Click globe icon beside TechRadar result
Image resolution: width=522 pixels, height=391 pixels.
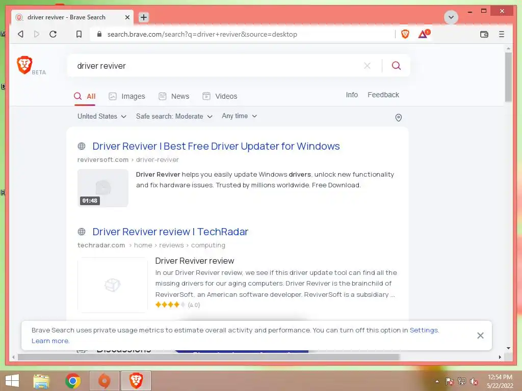point(82,232)
